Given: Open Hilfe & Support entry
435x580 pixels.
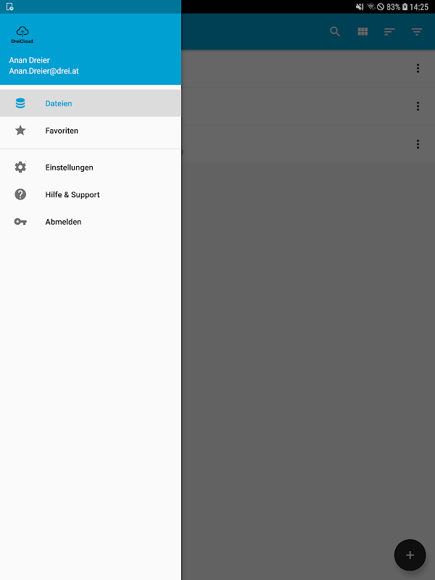Looking at the screenshot, I should (x=90, y=194).
